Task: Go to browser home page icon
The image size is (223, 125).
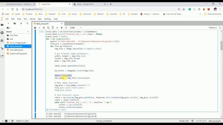Action: point(17,9)
